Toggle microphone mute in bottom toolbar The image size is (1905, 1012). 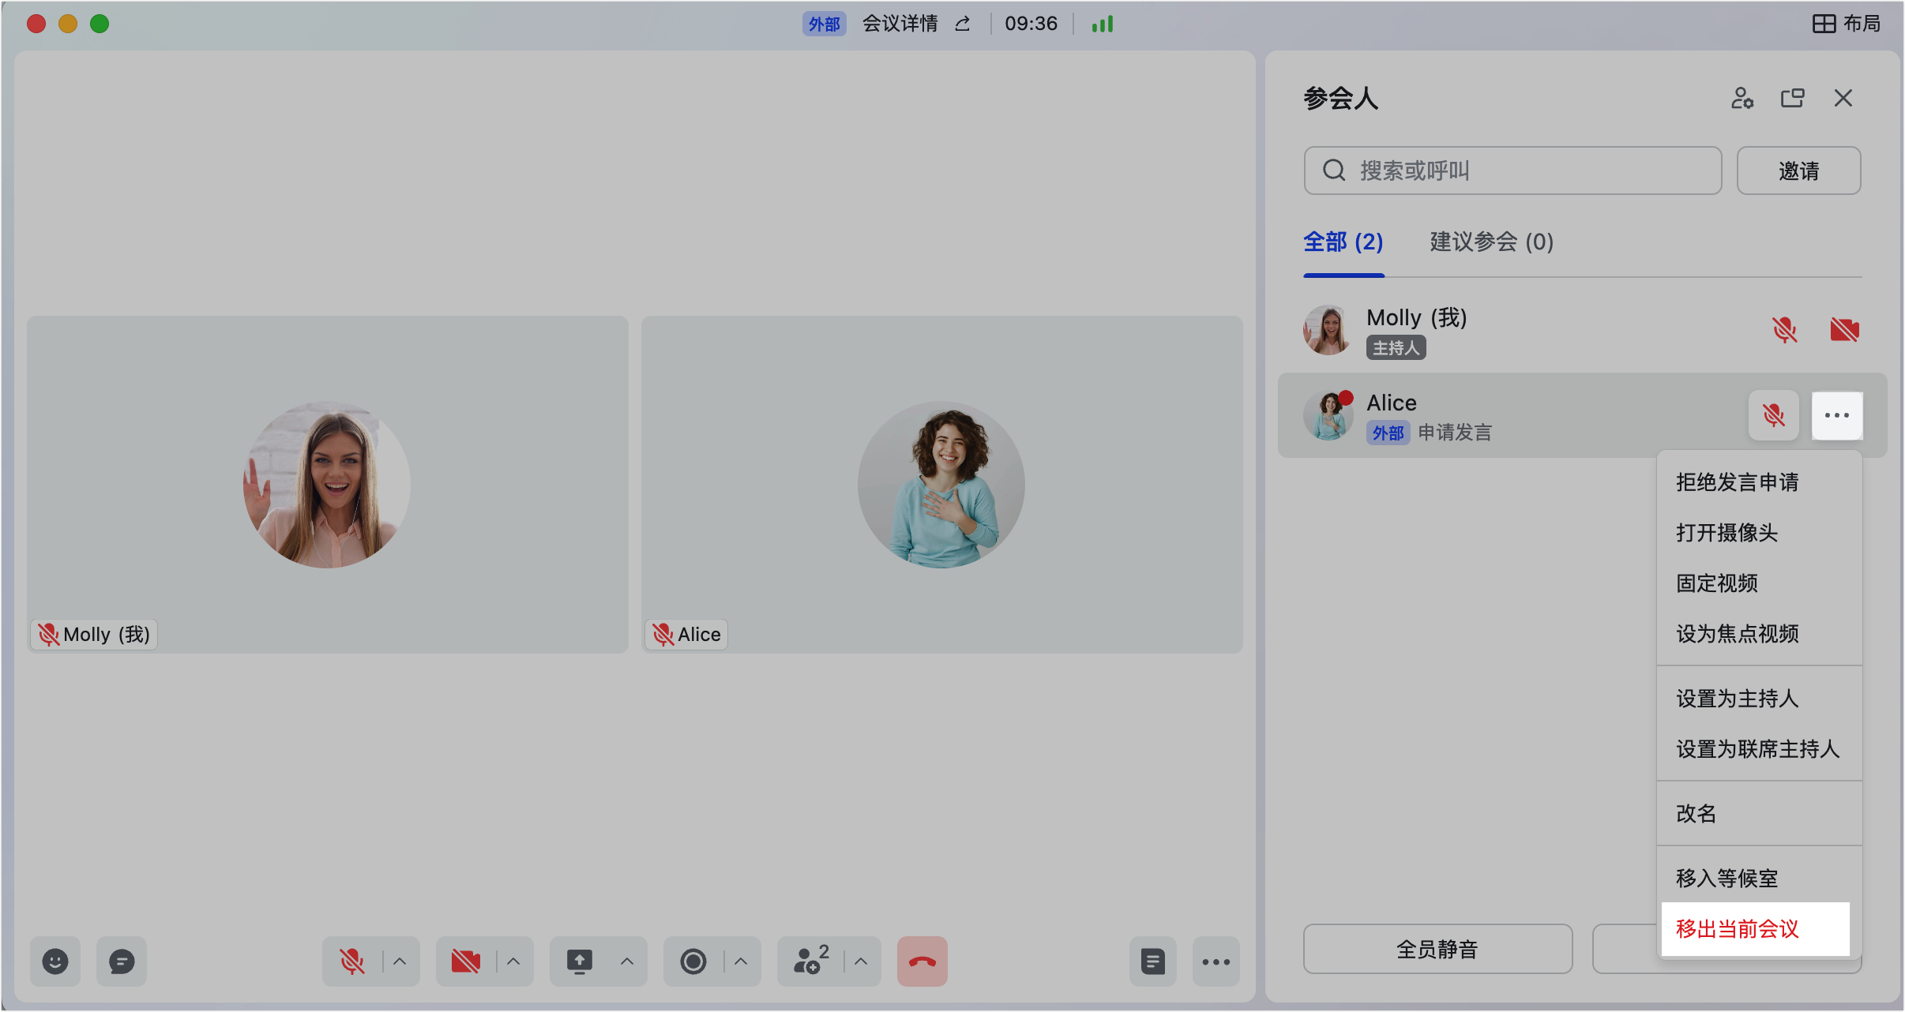(352, 961)
